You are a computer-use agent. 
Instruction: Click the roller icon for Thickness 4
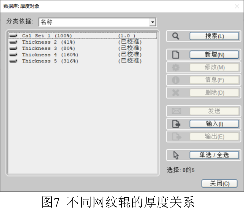click(13, 55)
